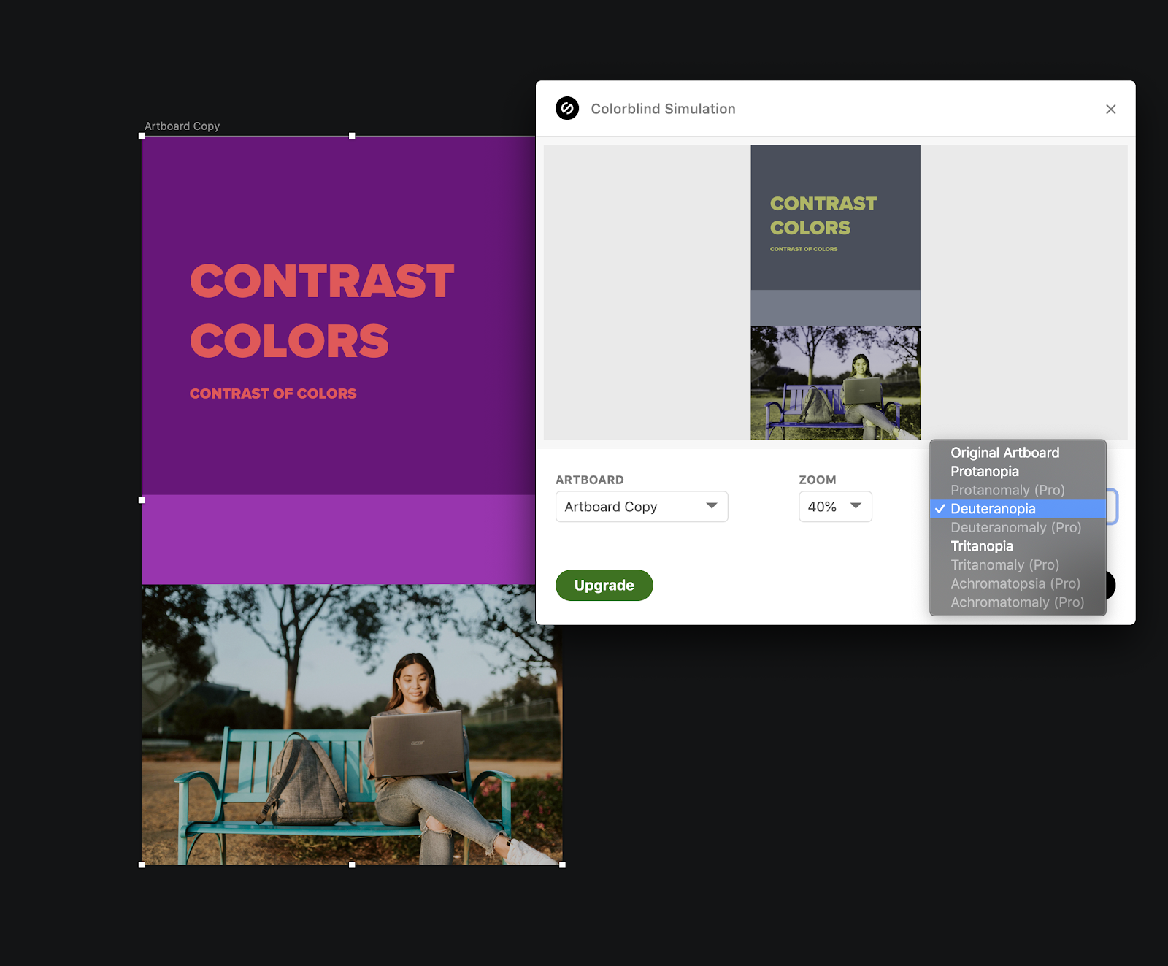Pick Achromatomaly (Pro) at list bottom

point(1017,602)
